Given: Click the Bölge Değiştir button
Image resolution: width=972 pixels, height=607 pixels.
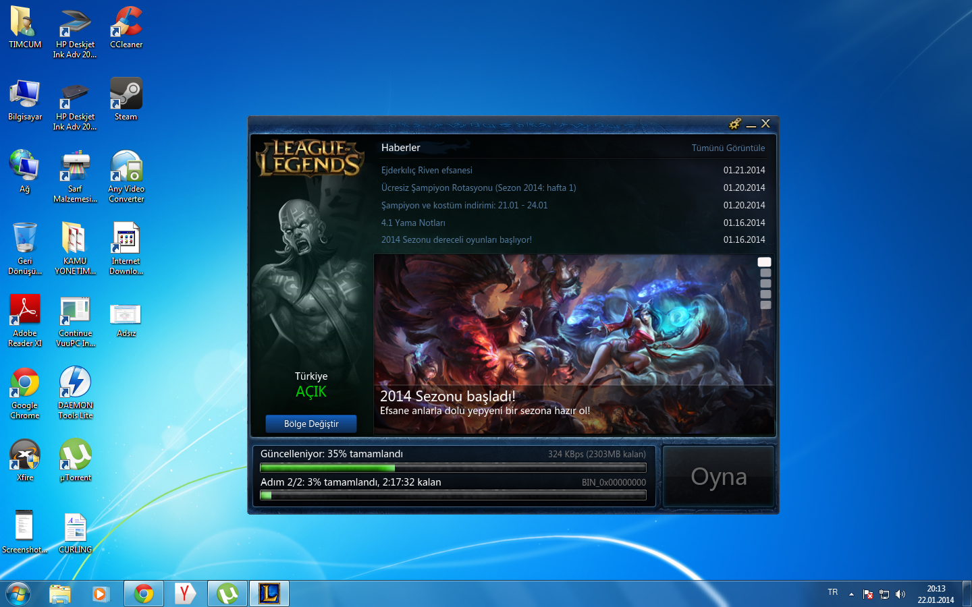Looking at the screenshot, I should tap(310, 424).
